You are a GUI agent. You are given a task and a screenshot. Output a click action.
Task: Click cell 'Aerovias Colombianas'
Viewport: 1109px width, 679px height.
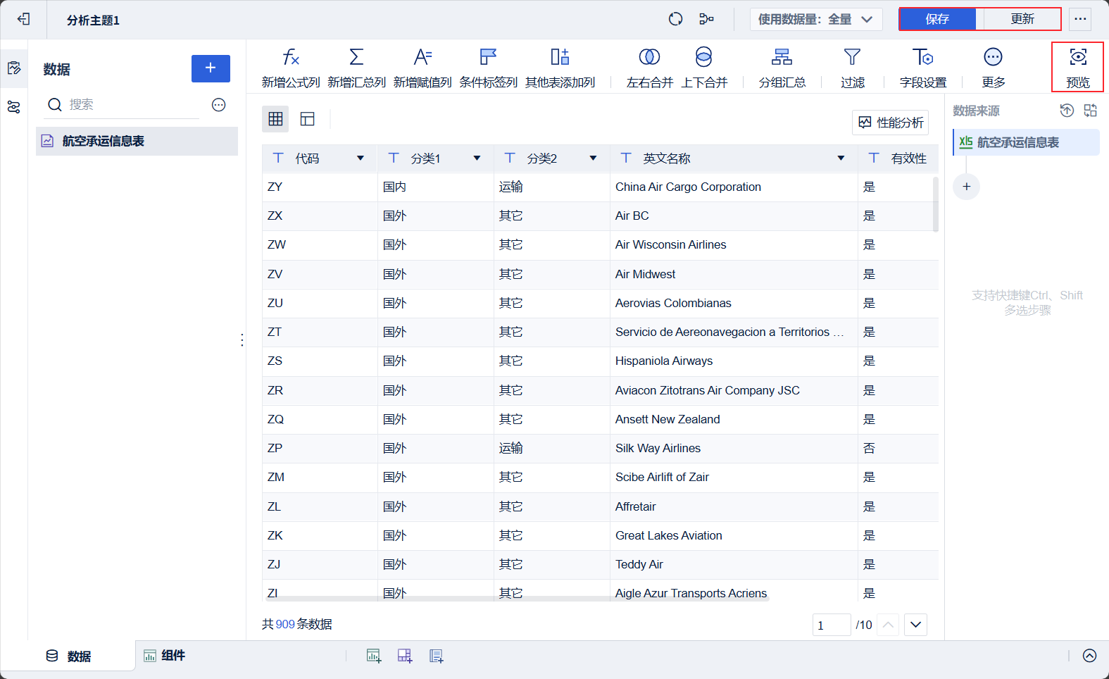pyautogui.click(x=734, y=303)
